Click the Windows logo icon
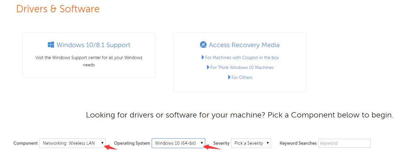The image size is (396, 152). (x=51, y=45)
